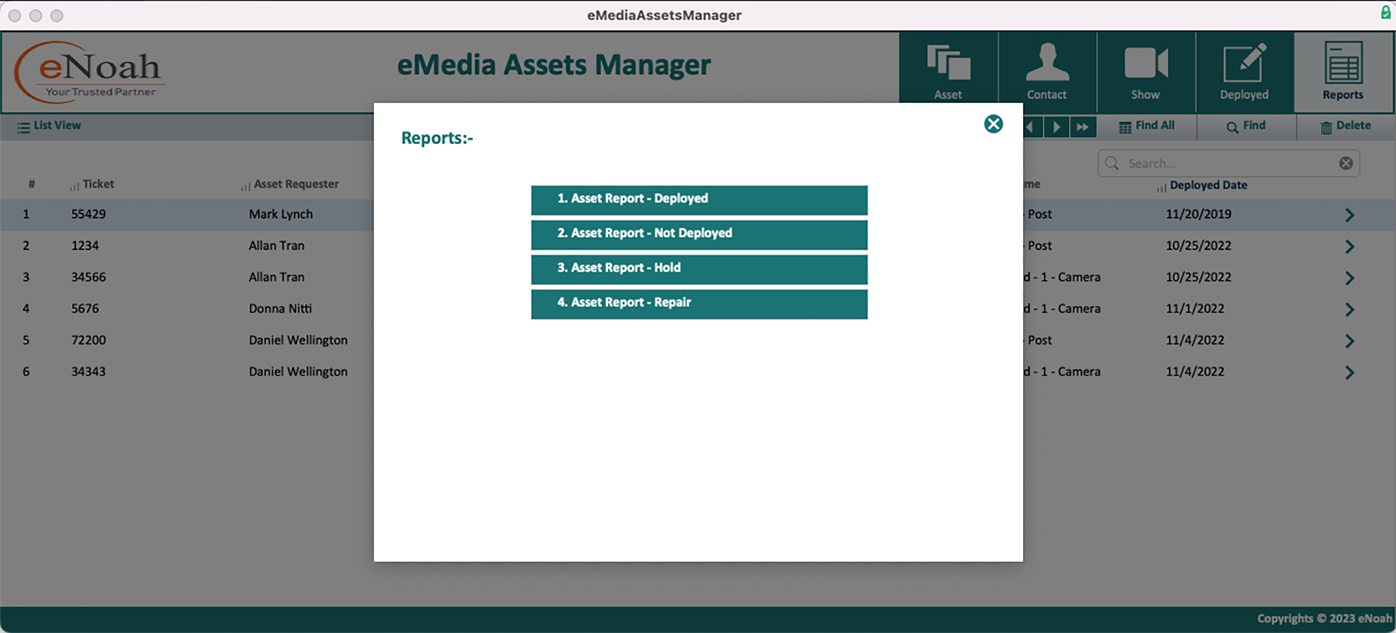
Task: Go to previous record arrow
Action: [1030, 127]
